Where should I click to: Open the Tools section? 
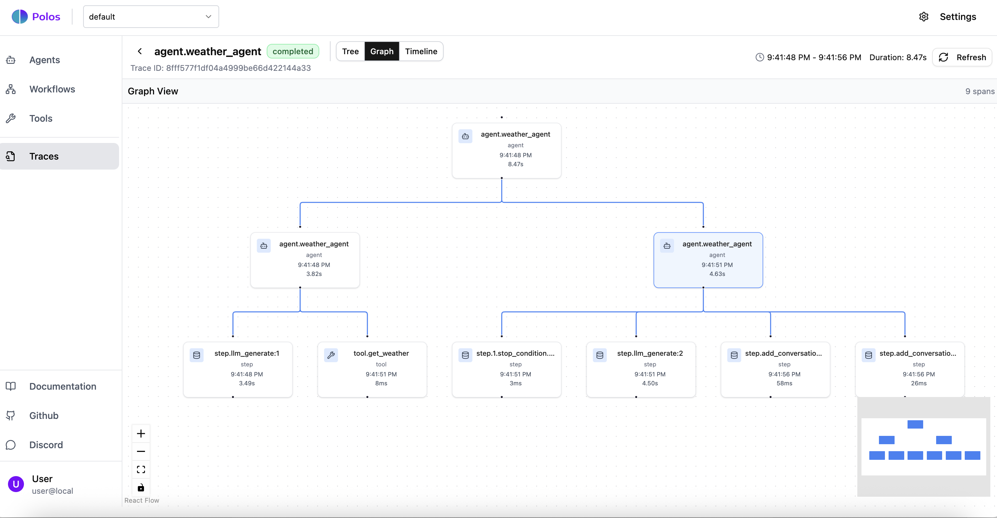pyautogui.click(x=41, y=118)
